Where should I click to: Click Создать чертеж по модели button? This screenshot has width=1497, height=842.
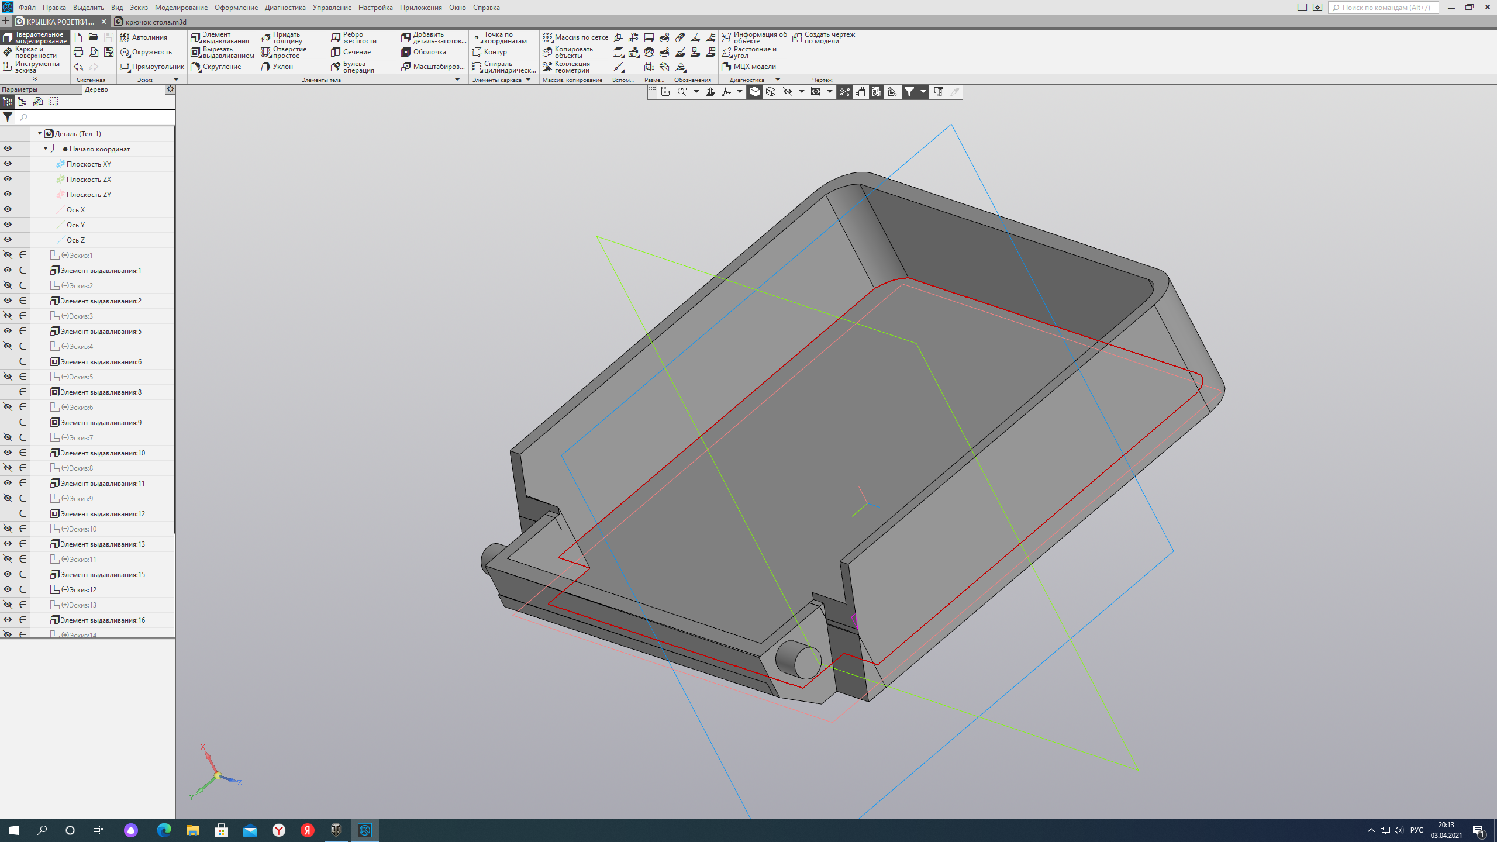click(823, 37)
